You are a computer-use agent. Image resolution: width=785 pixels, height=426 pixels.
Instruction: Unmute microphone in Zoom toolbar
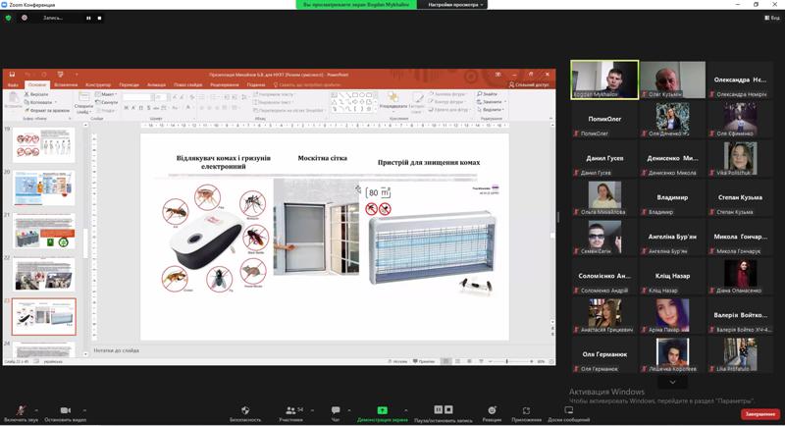tap(20, 410)
